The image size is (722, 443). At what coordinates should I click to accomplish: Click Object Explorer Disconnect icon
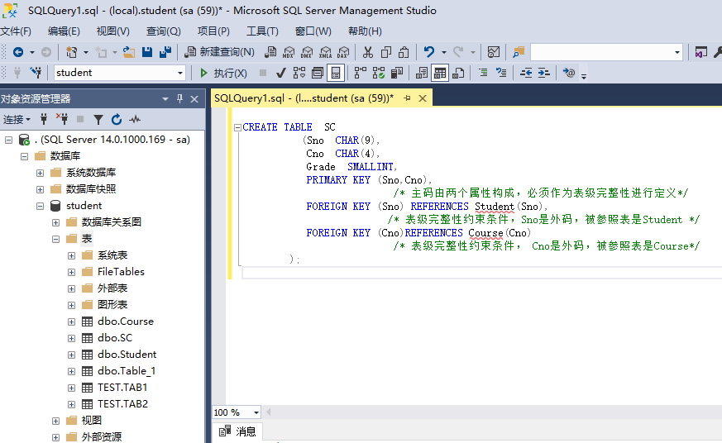pyautogui.click(x=62, y=120)
